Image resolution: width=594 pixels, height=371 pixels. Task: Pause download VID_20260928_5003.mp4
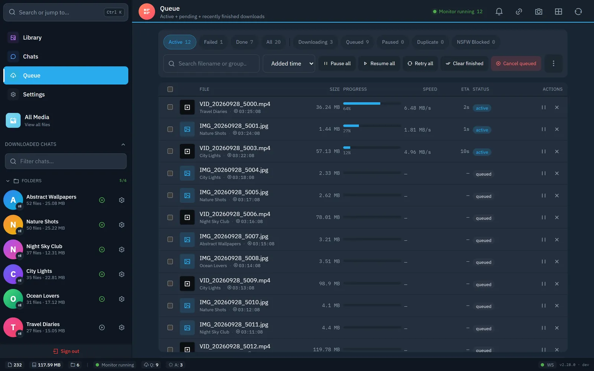(x=544, y=151)
